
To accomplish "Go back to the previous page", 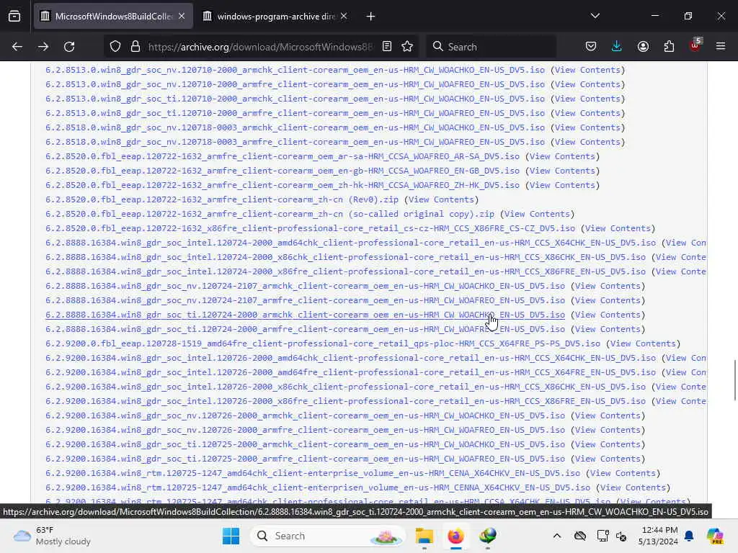I will (x=17, y=47).
